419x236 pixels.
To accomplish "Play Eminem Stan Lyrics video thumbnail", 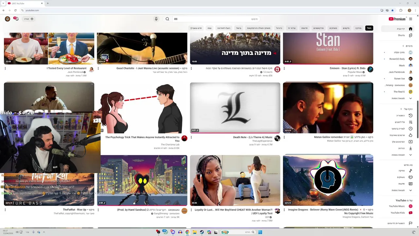I will (328, 48).
